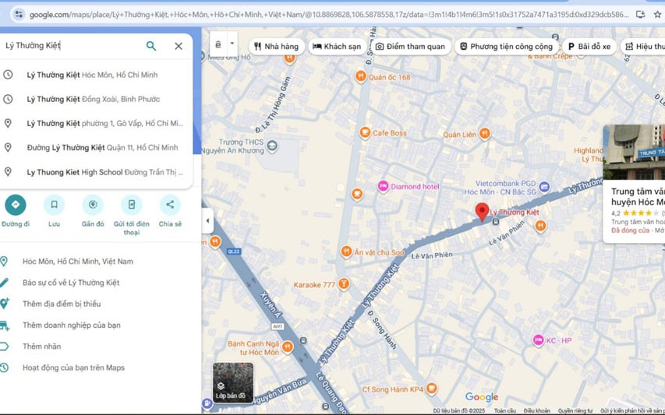665x415 pixels.
Task: Click the red location pin on map
Action: click(482, 212)
